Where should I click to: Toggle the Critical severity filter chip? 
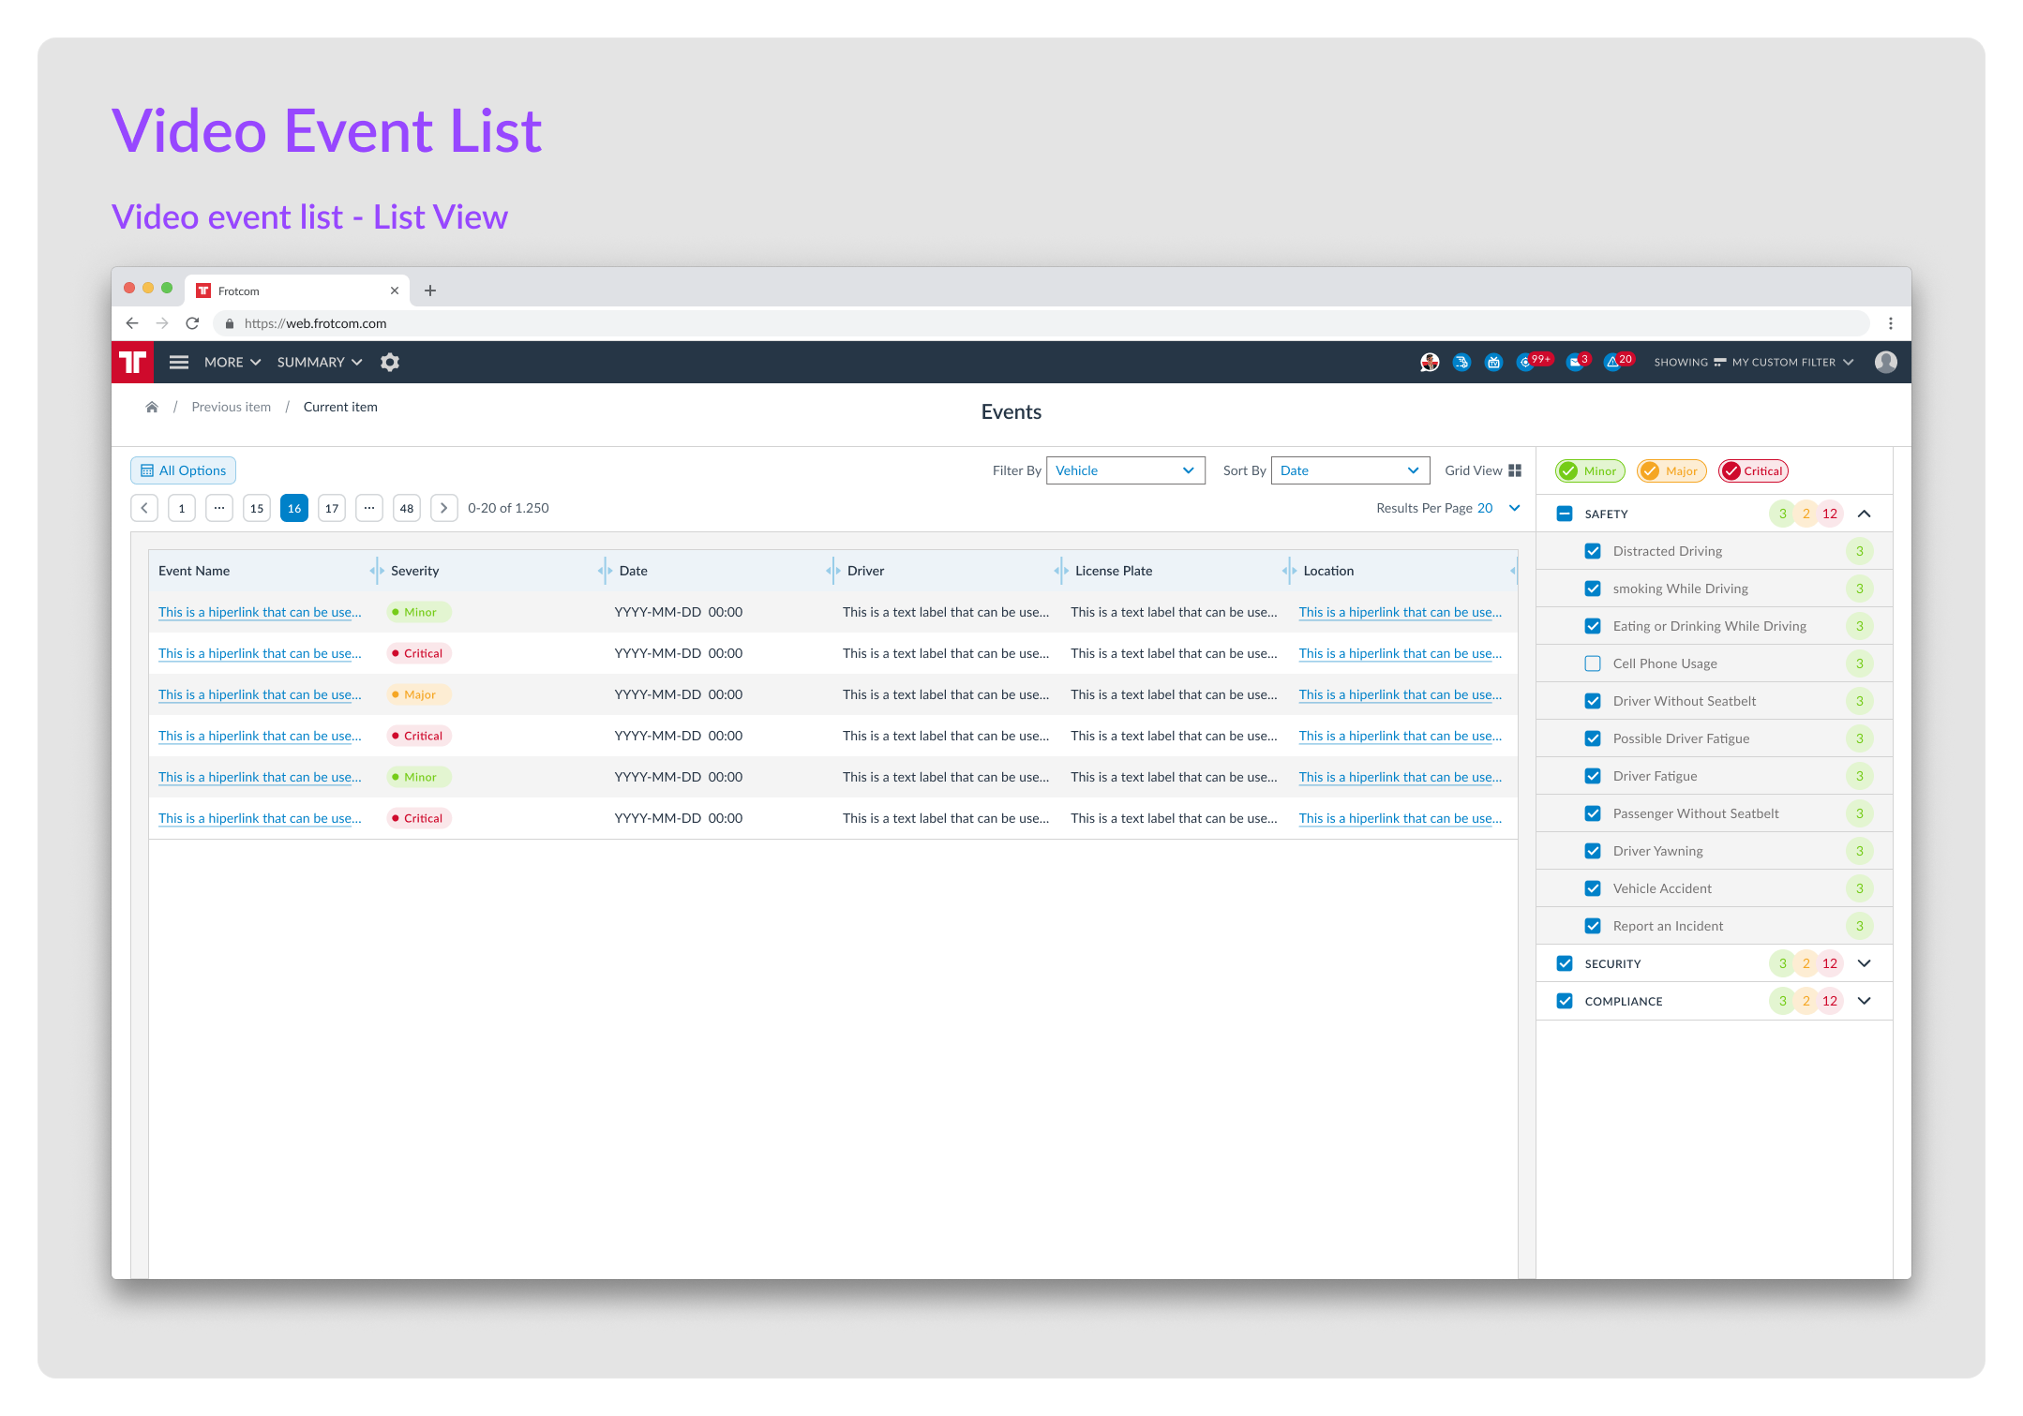(1753, 471)
